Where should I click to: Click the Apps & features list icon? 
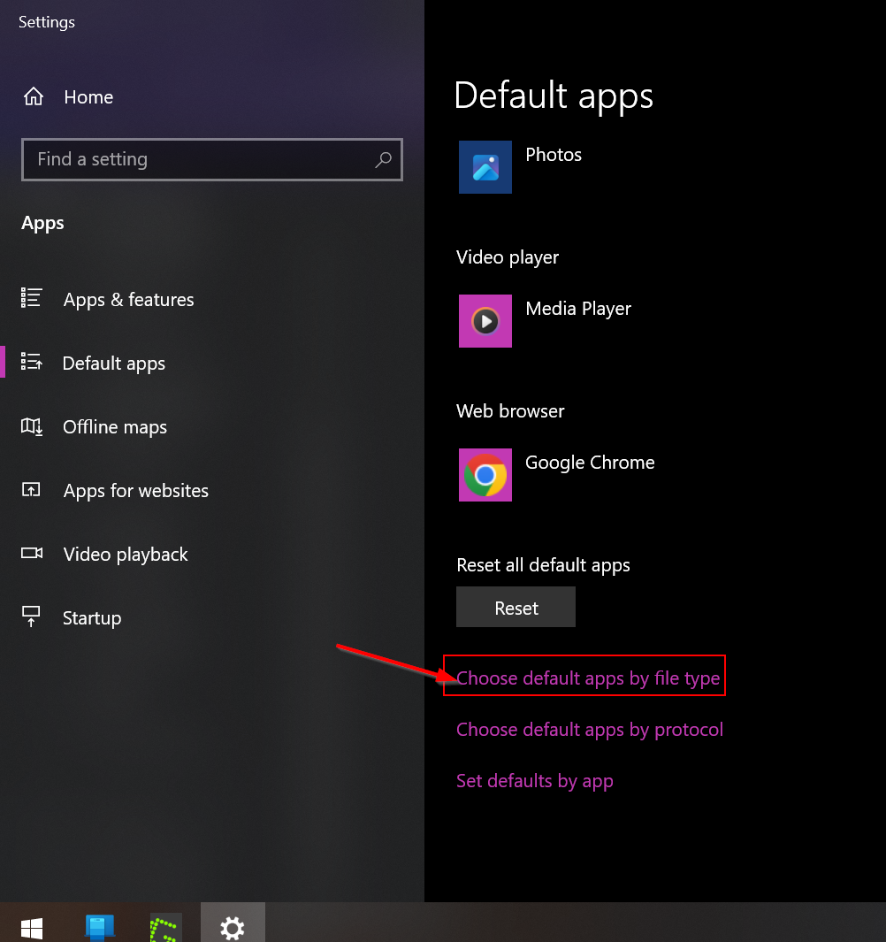click(x=31, y=297)
